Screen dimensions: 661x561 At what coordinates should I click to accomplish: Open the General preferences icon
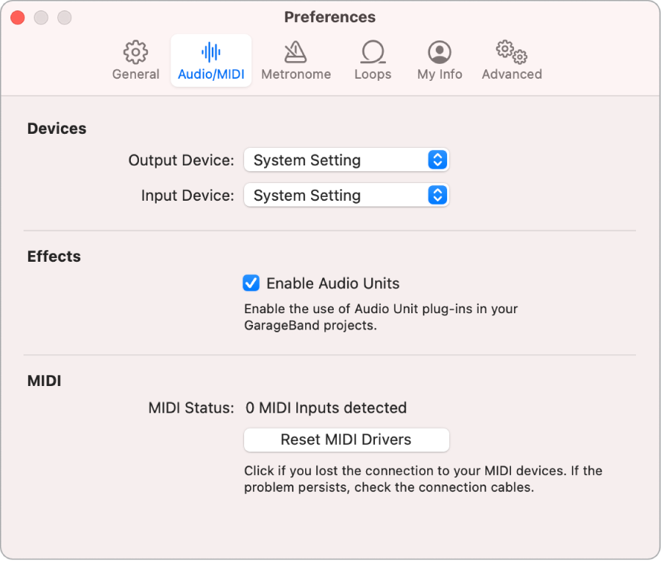[x=135, y=59]
